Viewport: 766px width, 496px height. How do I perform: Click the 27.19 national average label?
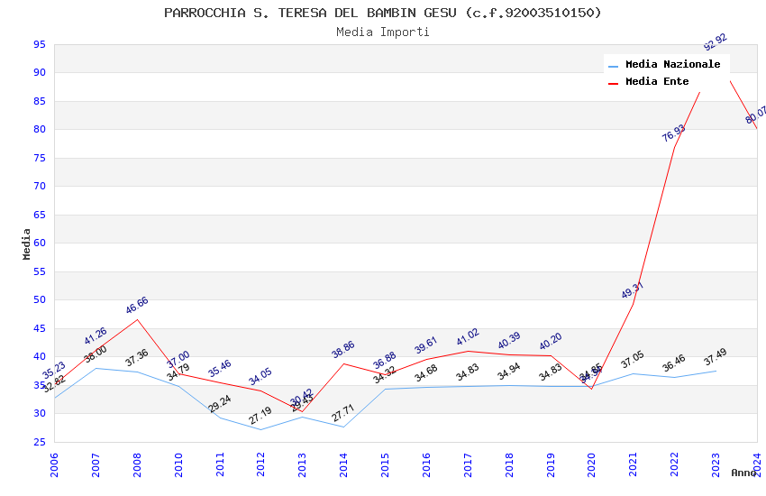260,416
